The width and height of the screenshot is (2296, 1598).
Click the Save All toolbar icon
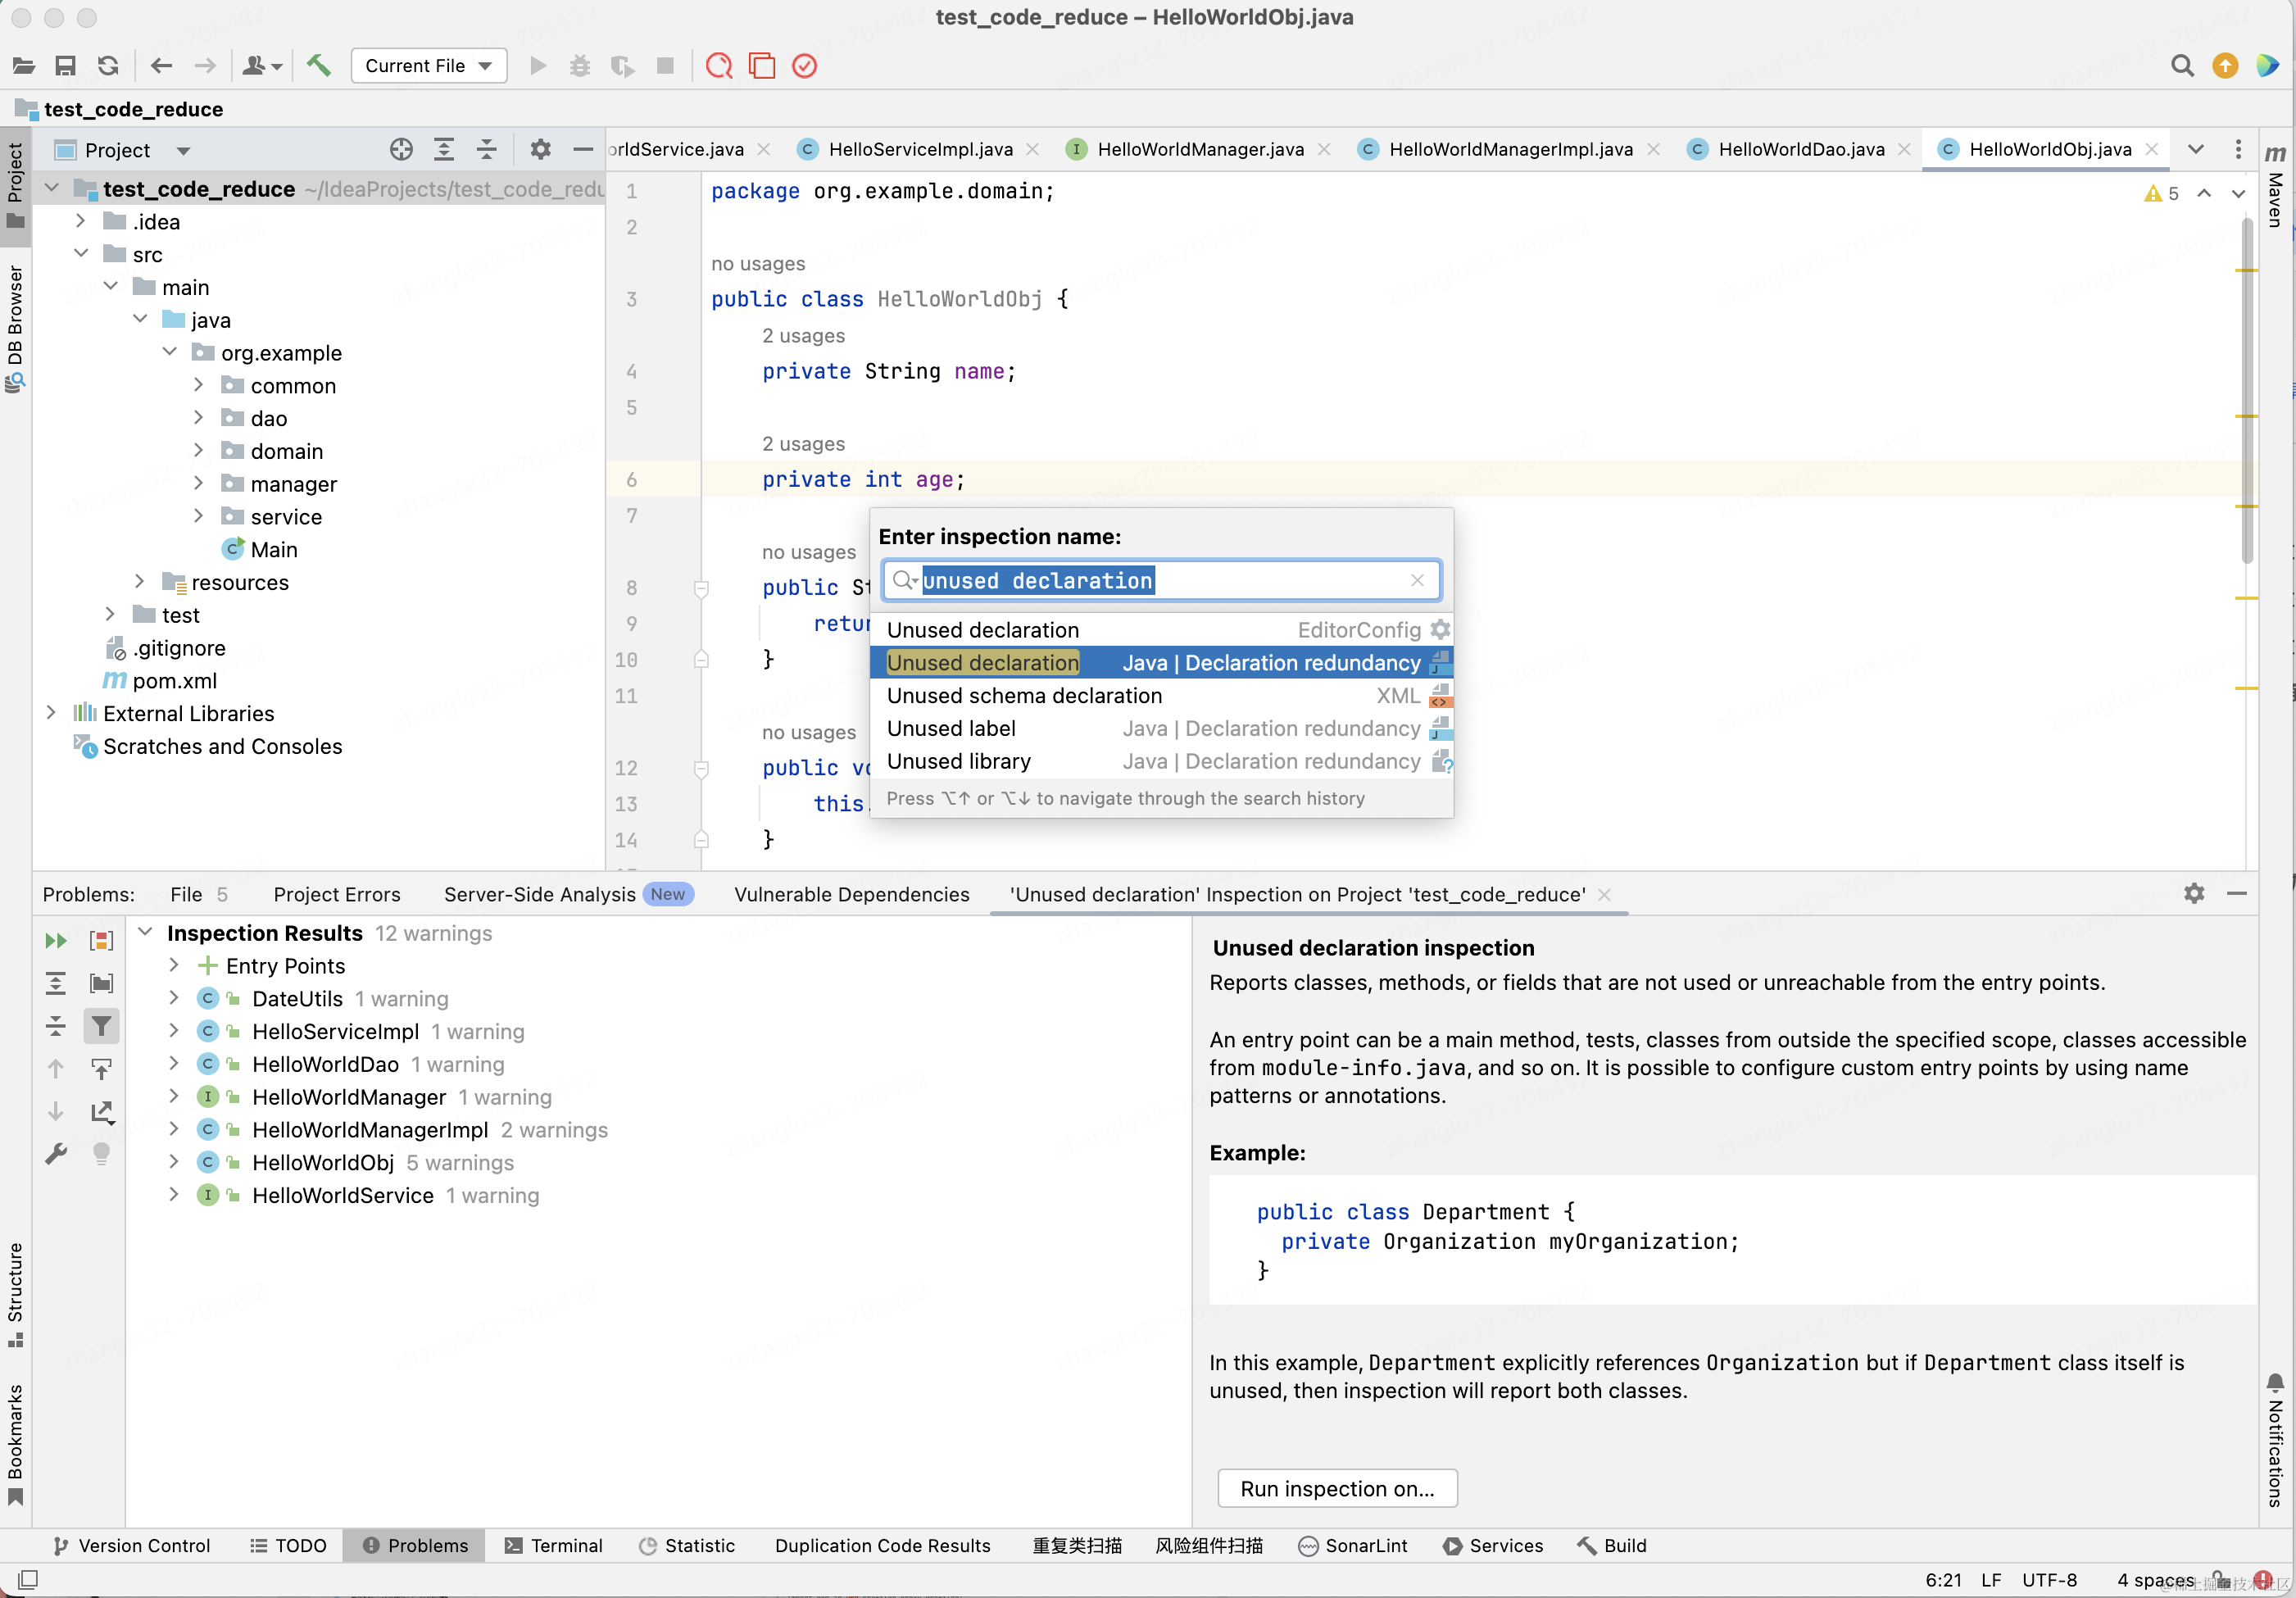tap(66, 66)
